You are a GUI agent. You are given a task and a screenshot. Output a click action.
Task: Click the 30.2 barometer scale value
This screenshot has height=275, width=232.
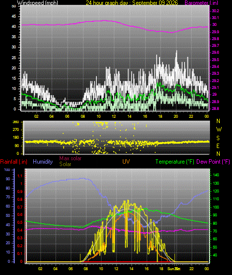pyautogui.click(x=215, y=11)
